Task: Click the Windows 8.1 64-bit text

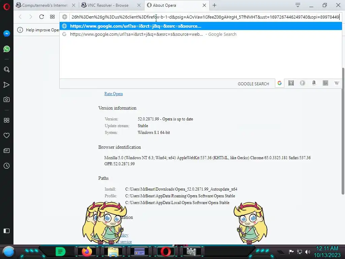Action: (x=154, y=133)
